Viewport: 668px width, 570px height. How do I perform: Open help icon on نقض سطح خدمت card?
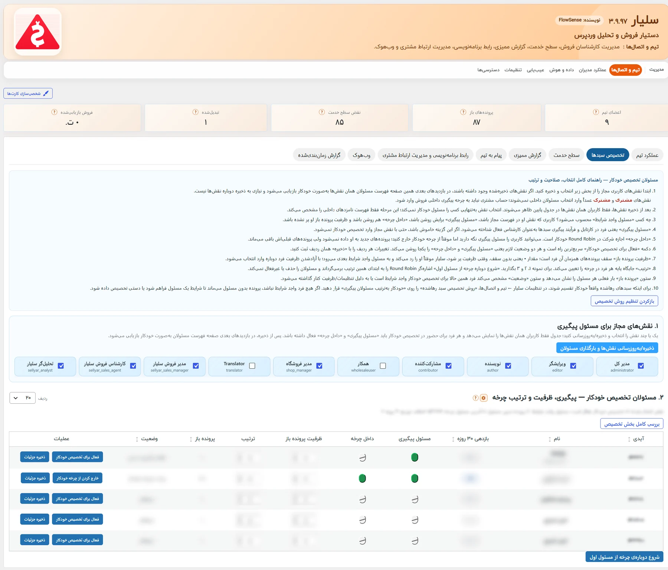(322, 112)
